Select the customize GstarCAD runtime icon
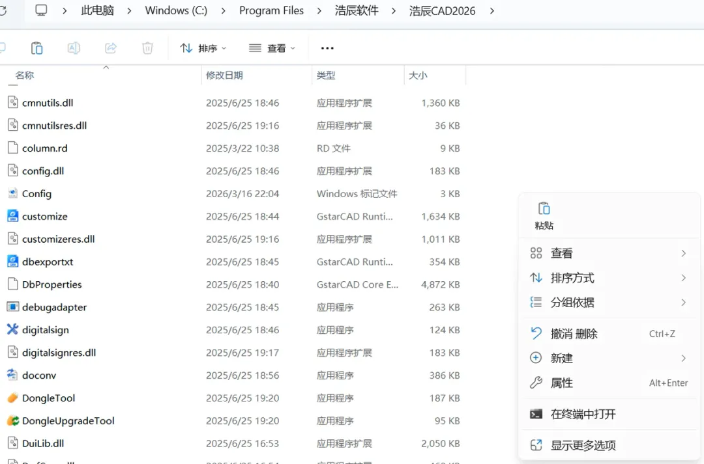704x464 pixels. 12,216
